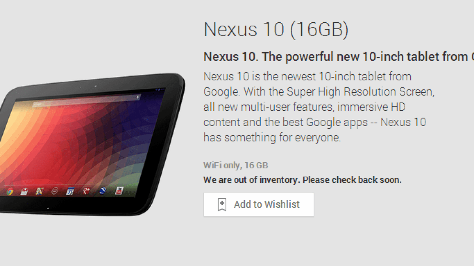Open the Nexus 10 tablet product image
This screenshot has width=474, height=266.
coord(92,144)
